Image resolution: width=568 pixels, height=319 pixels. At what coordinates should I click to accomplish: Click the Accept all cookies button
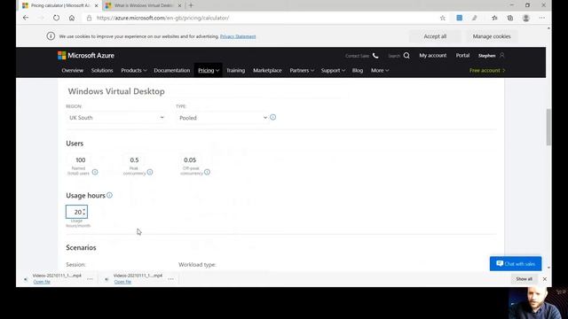pyautogui.click(x=435, y=36)
